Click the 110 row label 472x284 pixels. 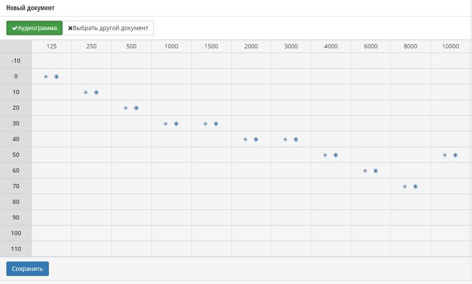pos(16,249)
